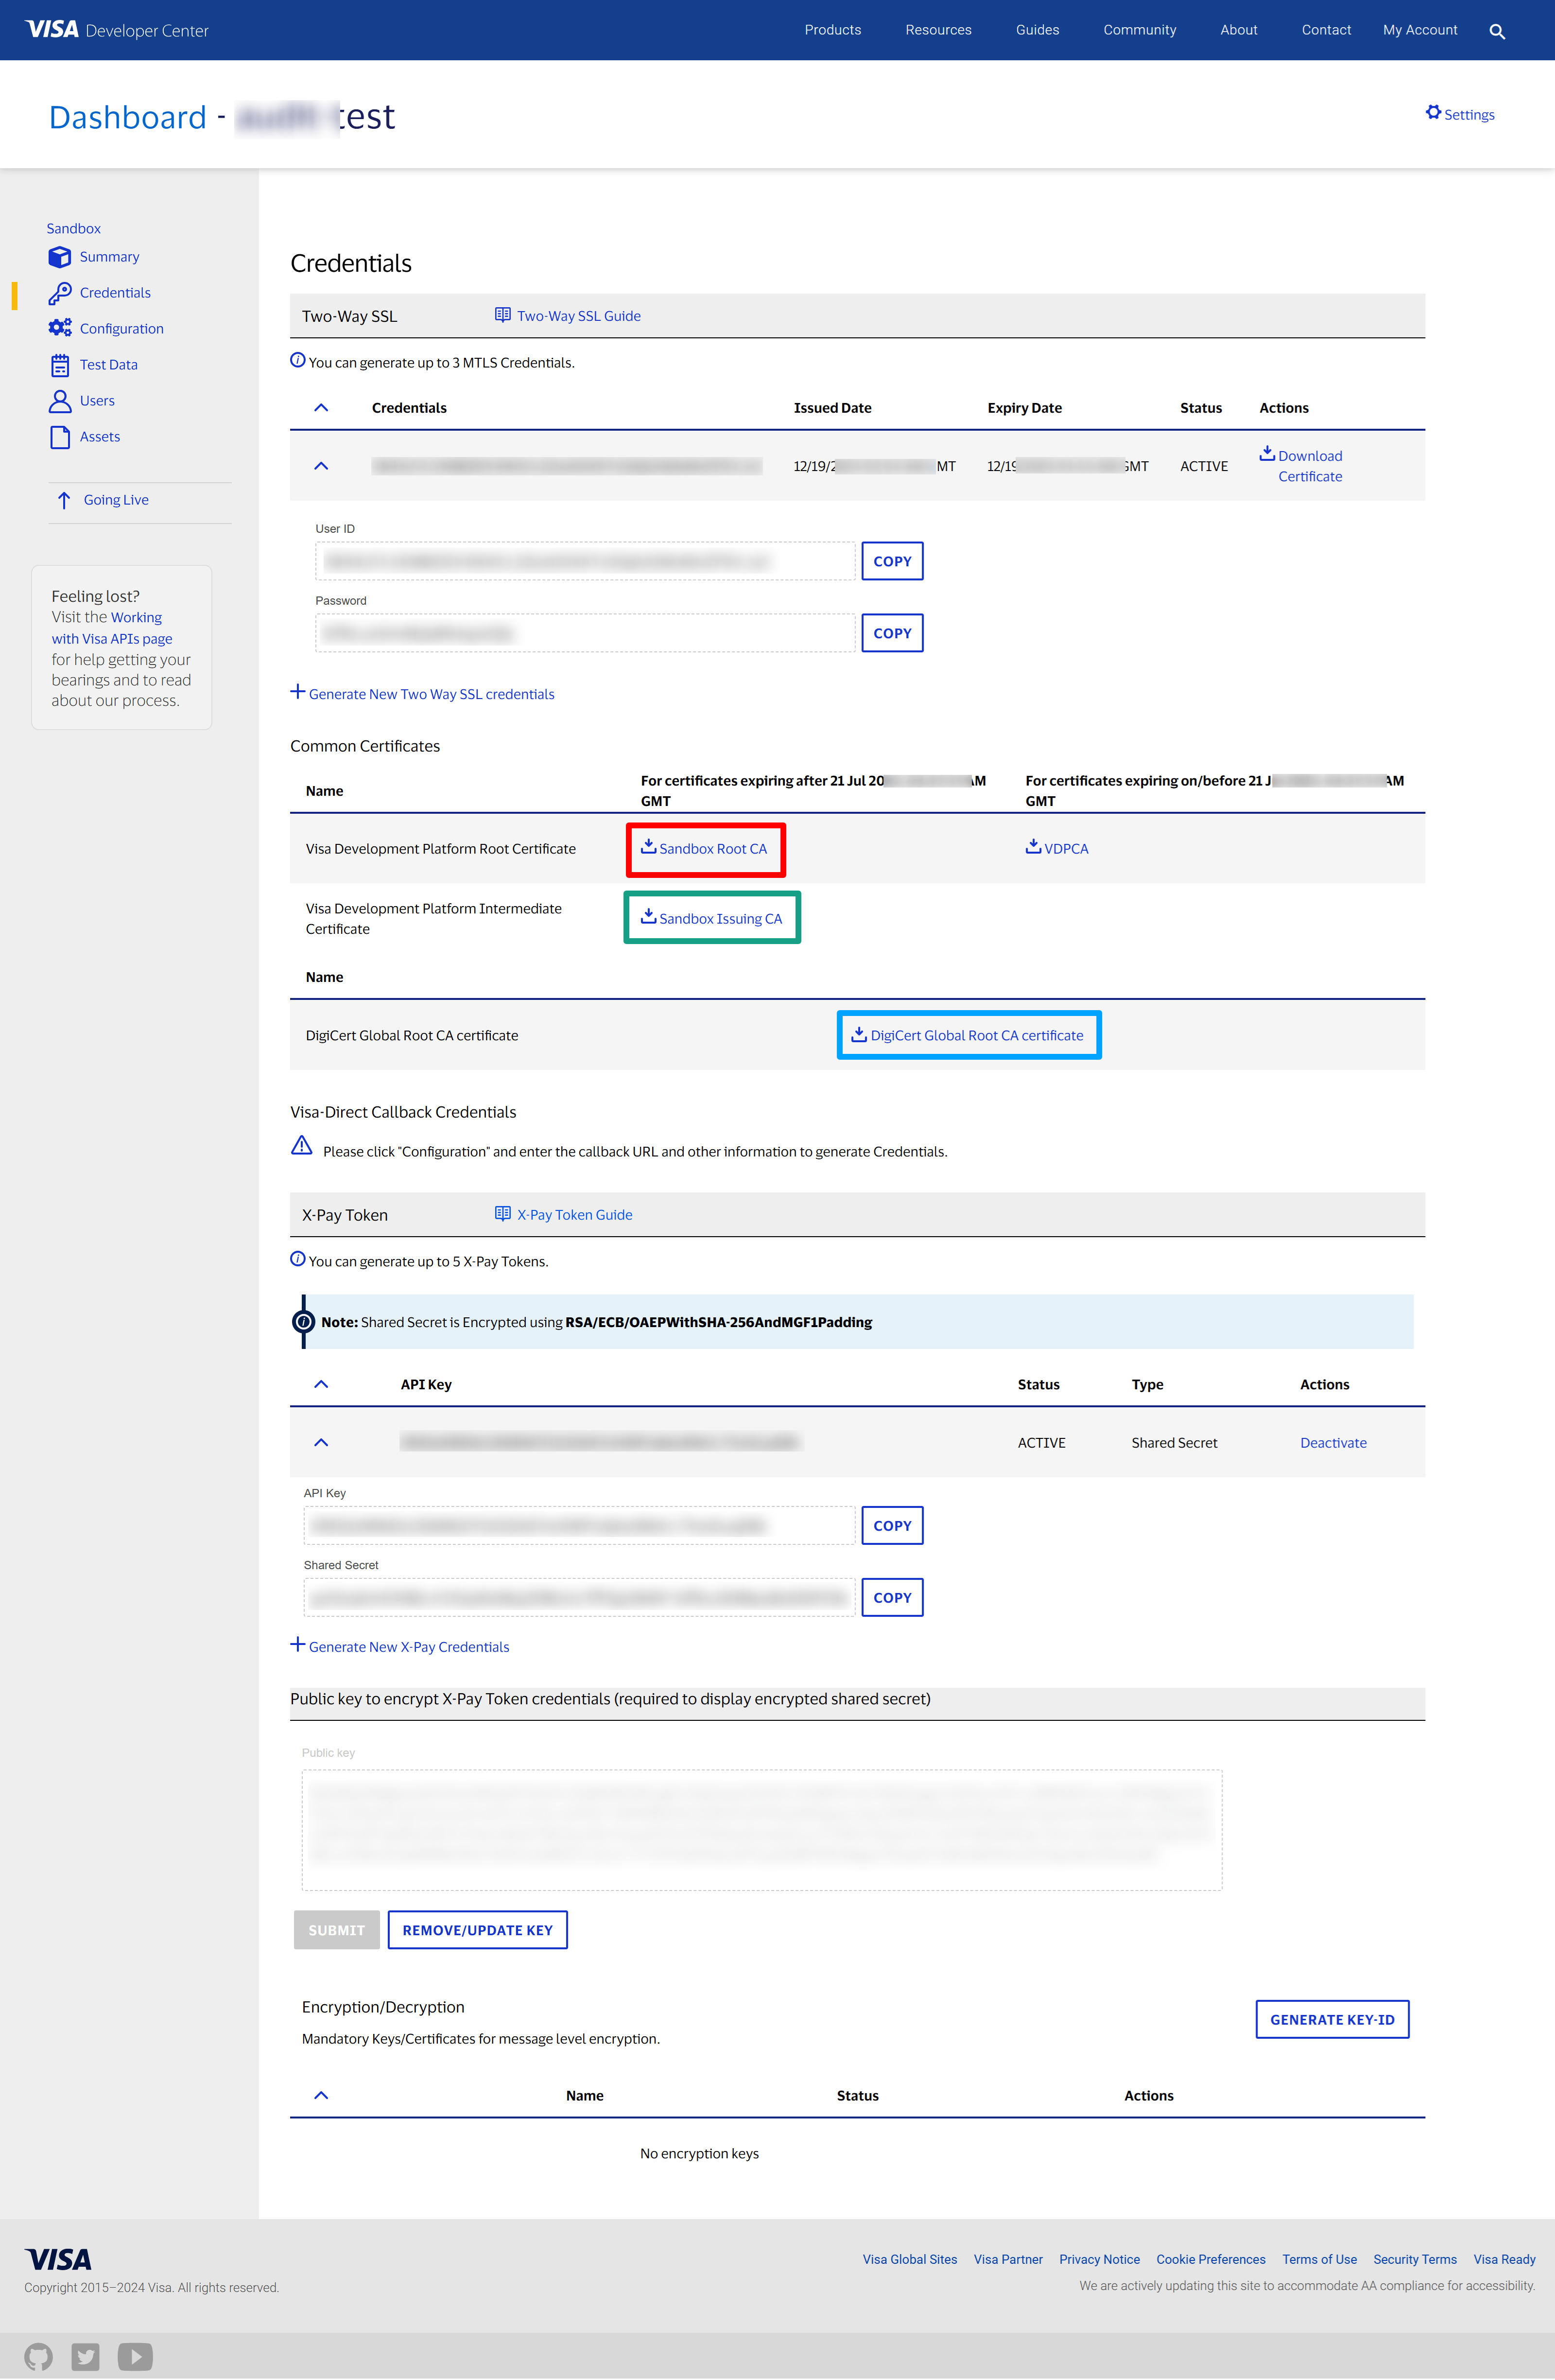This screenshot has height=2380, width=1555.
Task: Click the Dashboard title link
Action: click(x=128, y=117)
